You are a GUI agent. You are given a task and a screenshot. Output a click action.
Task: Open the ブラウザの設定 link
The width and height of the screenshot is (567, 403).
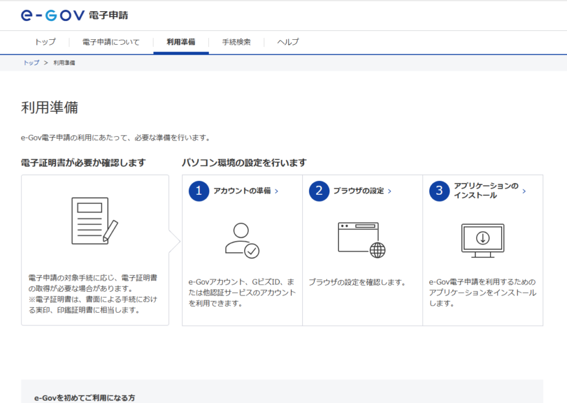click(x=358, y=191)
